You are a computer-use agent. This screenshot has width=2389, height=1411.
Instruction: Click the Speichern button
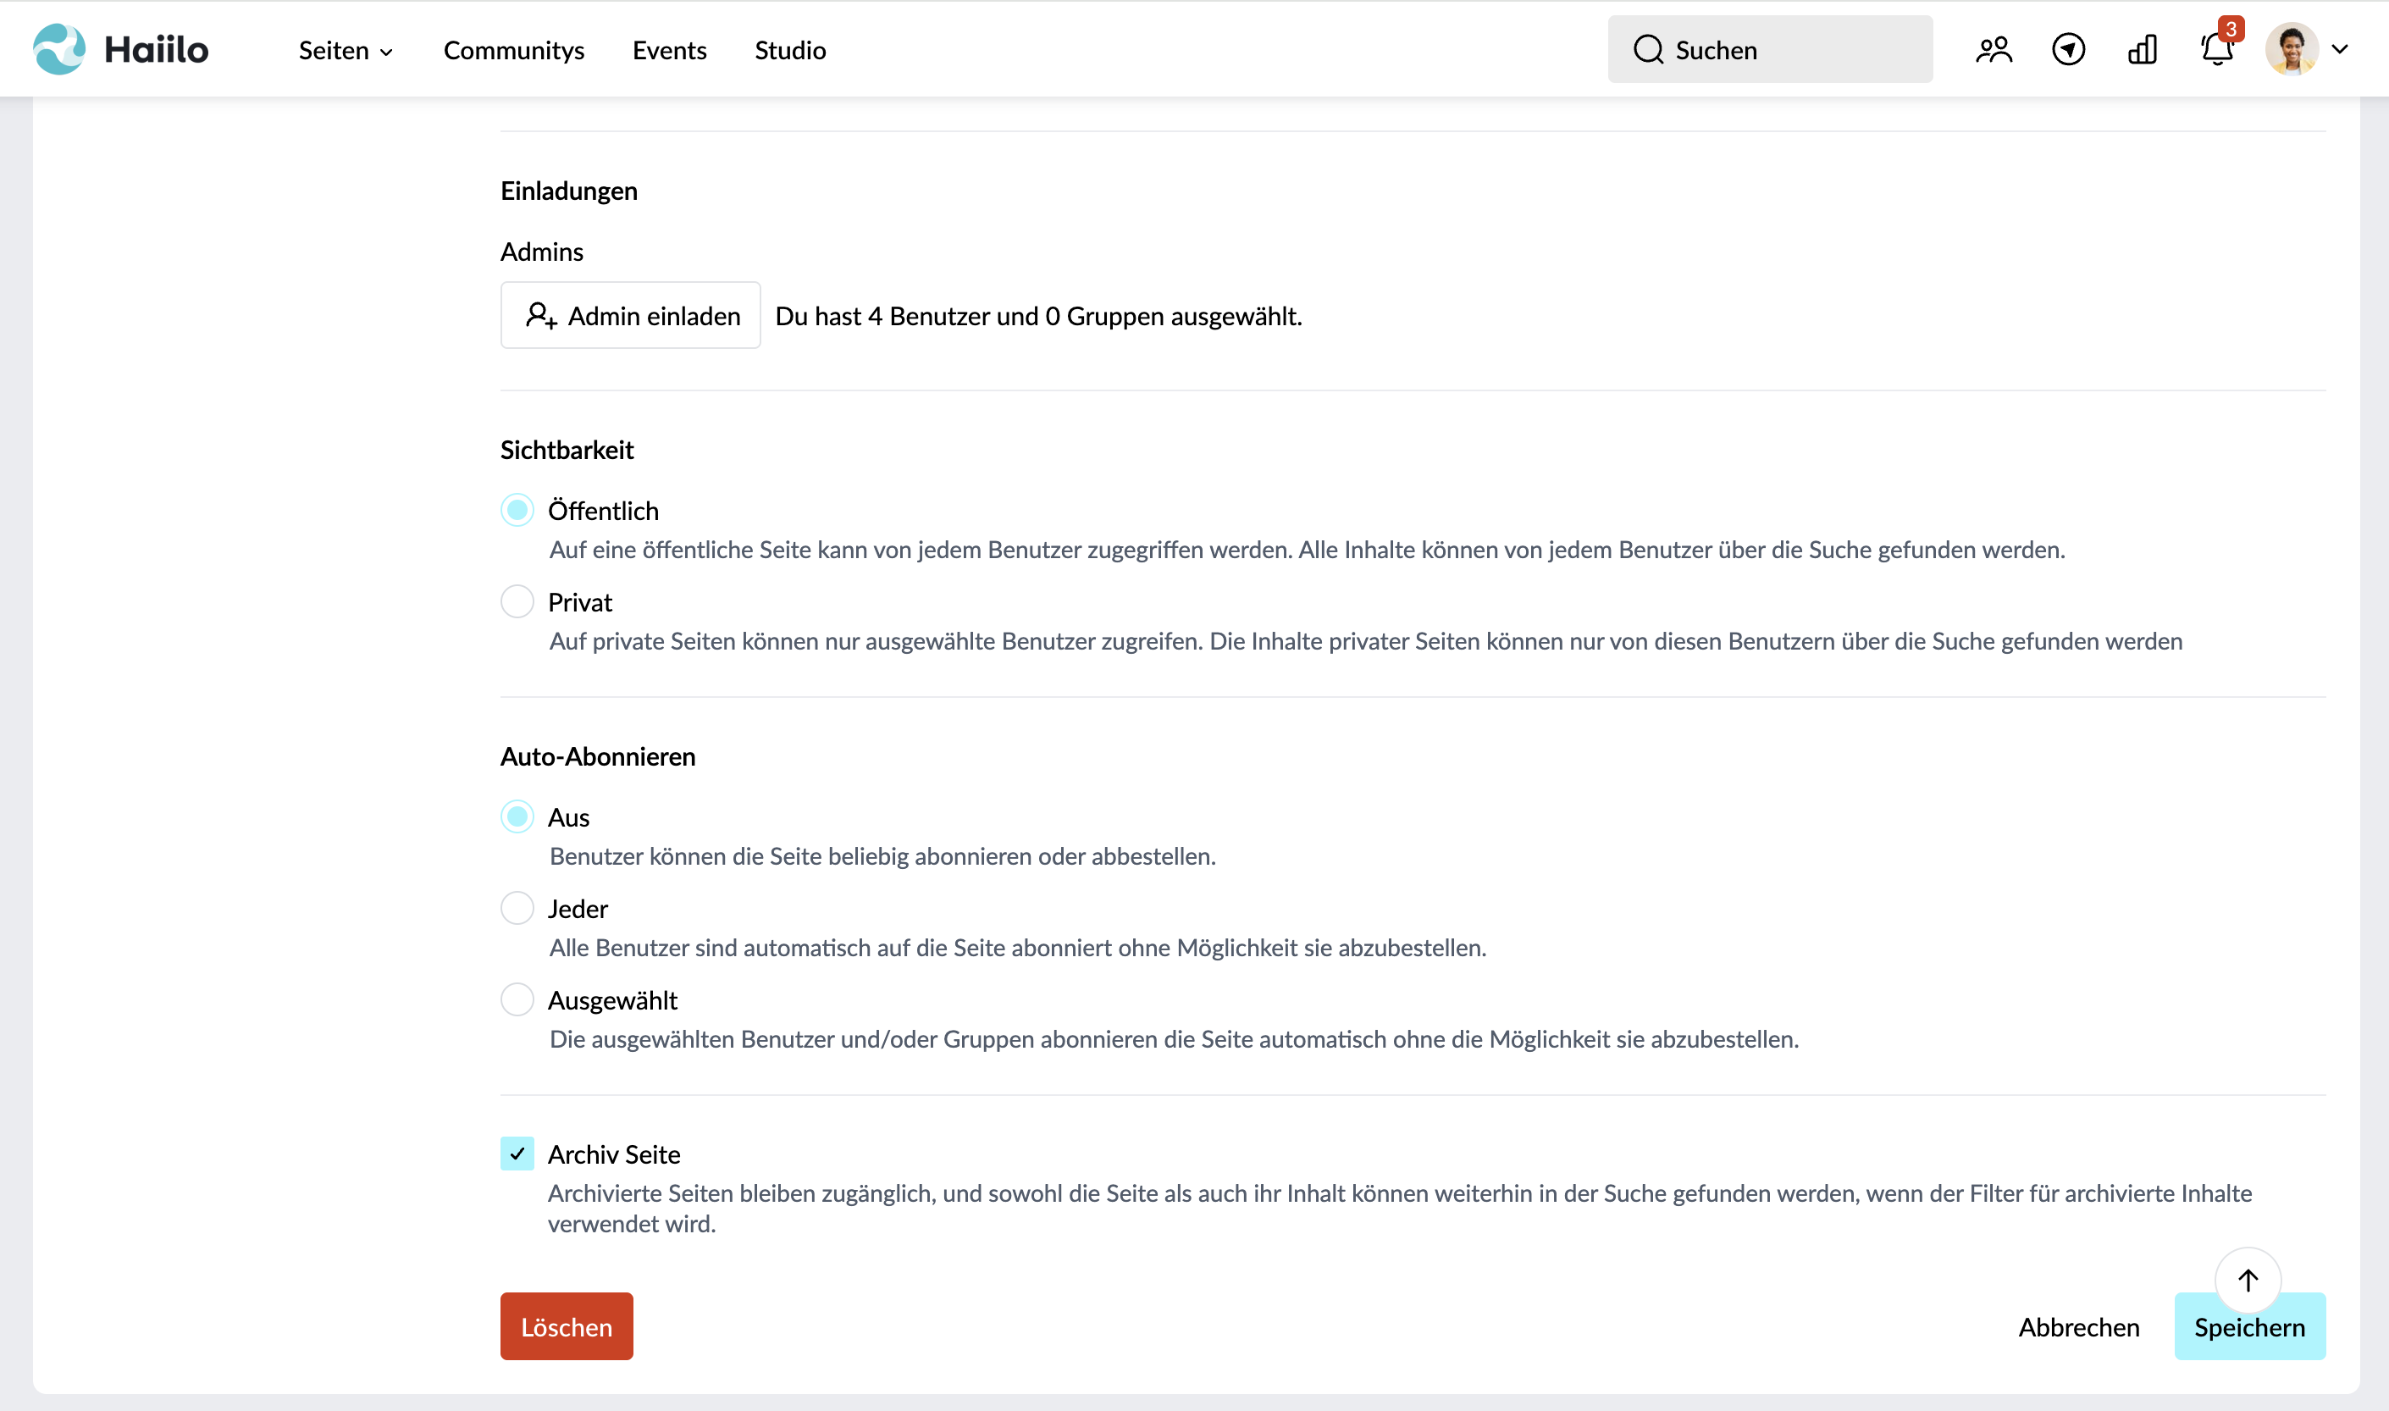[x=2249, y=1325]
